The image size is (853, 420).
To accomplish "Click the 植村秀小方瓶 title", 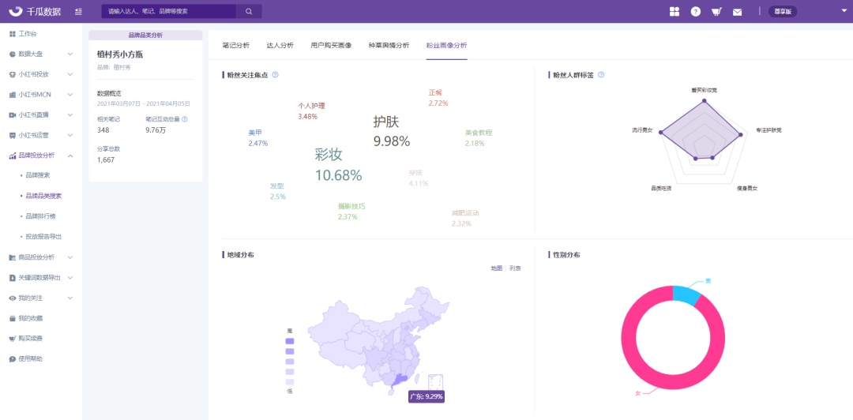I will click(120, 55).
